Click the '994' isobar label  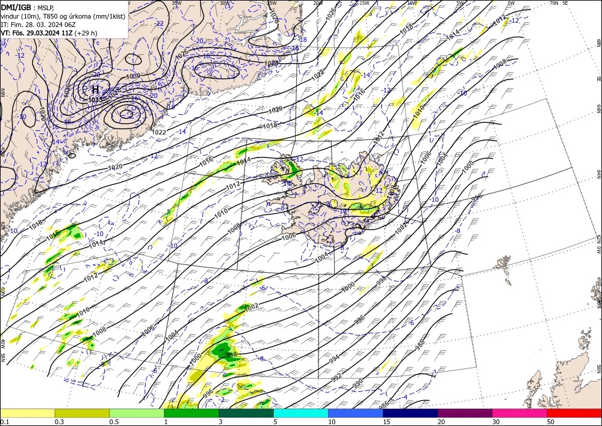point(334,359)
